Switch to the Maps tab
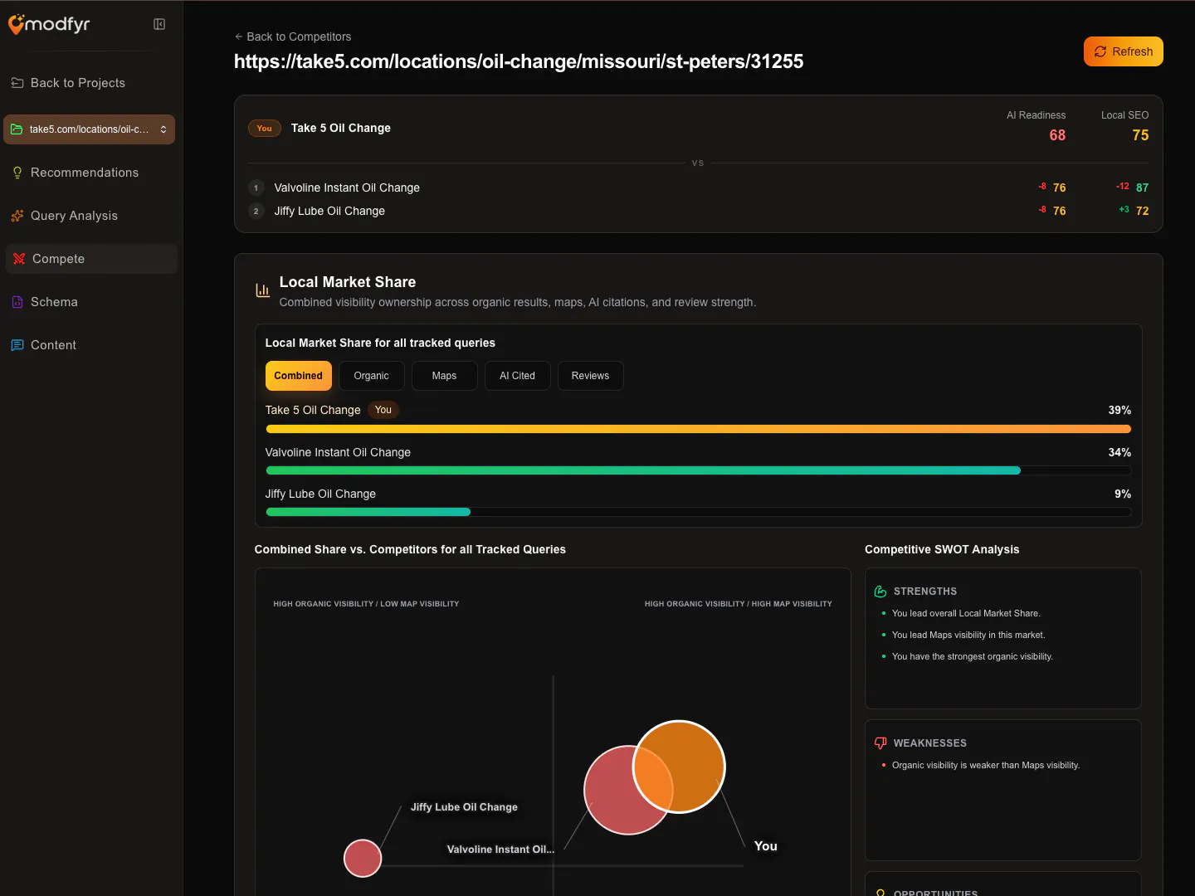Screen dimensions: 1195x896 [444, 376]
